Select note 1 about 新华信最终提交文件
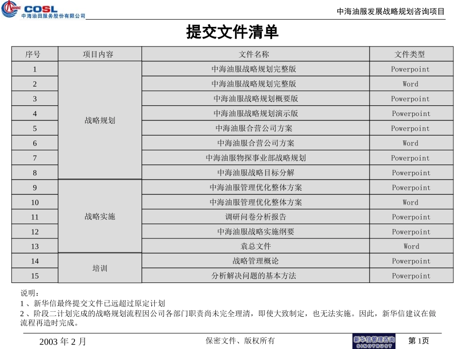 point(93,303)
